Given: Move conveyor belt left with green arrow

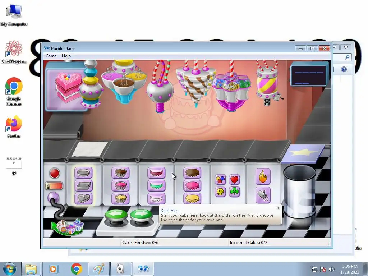Looking at the screenshot, I should coord(116,216).
